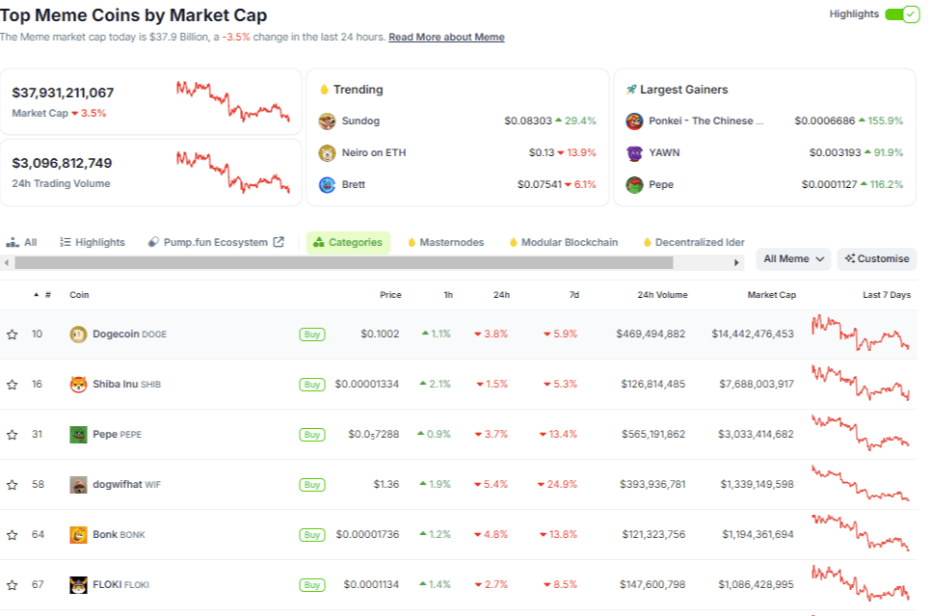Click the fire icon beside Decentralized Identifier
Image resolution: width=931 pixels, height=616 pixels.
[x=648, y=242]
